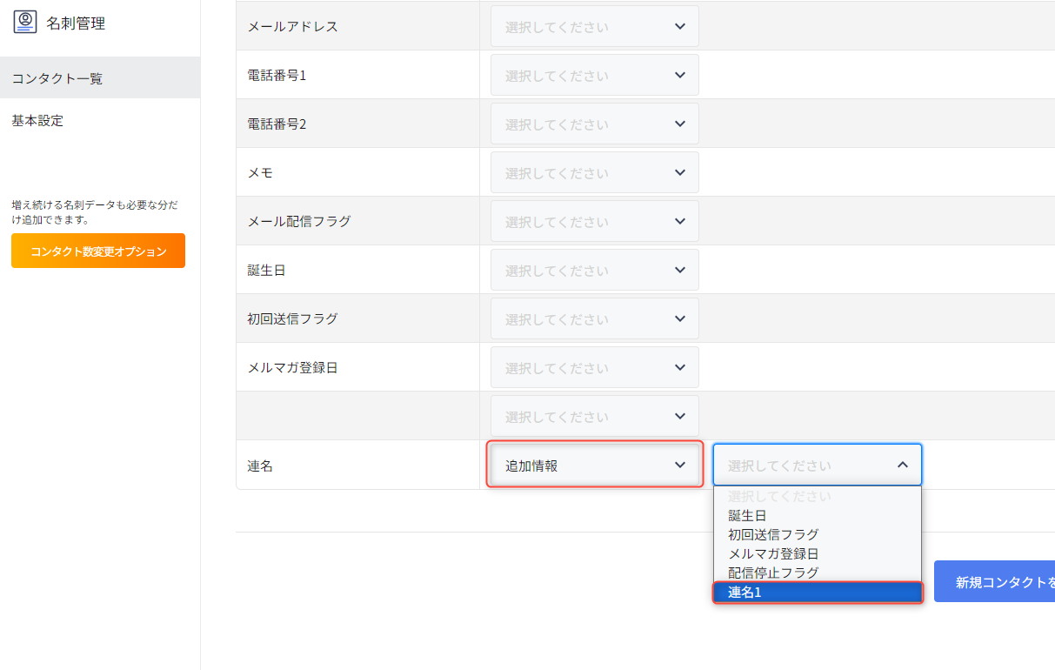Select 誕生日 from the open dropdown list

click(747, 516)
